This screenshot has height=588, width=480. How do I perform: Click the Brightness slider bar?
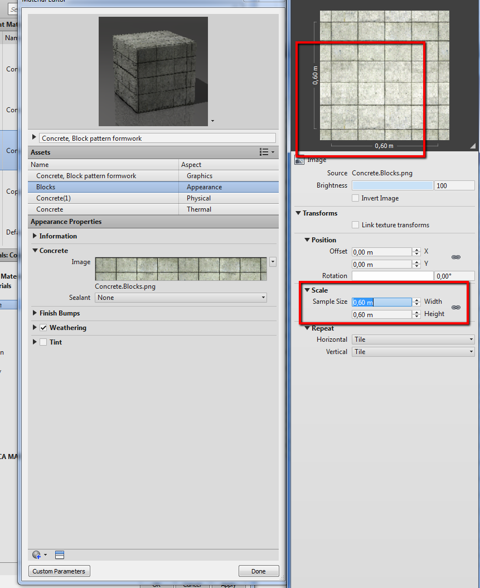coord(392,185)
